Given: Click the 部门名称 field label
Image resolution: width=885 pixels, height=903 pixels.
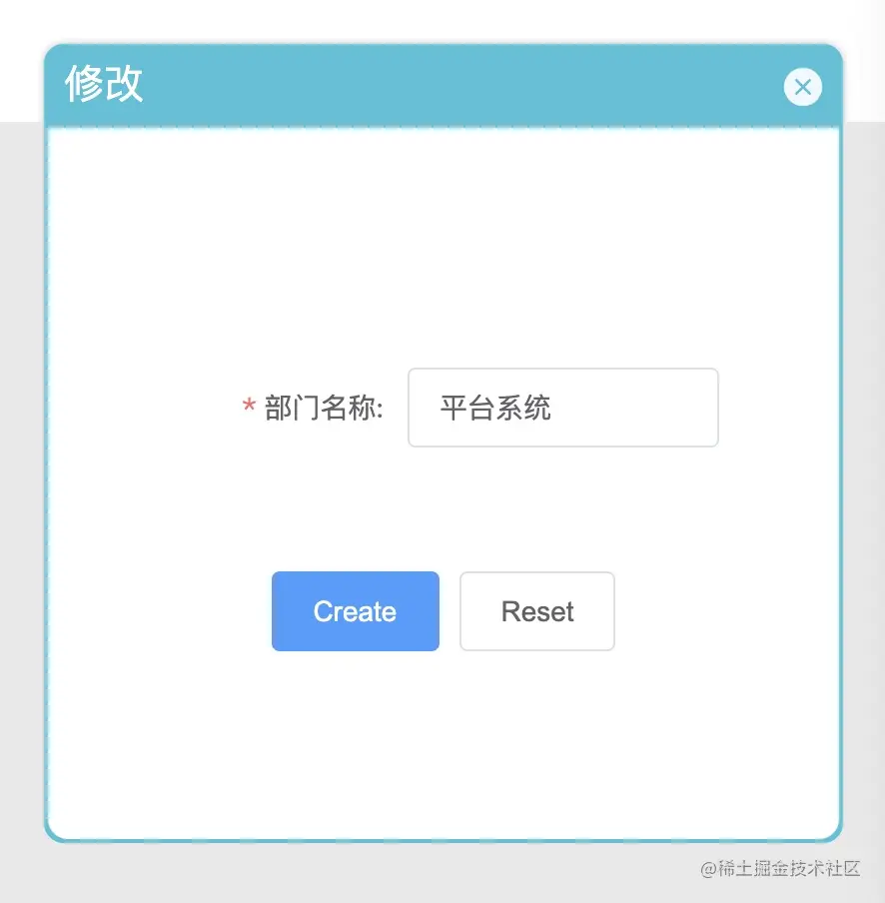Looking at the screenshot, I should 323,408.
